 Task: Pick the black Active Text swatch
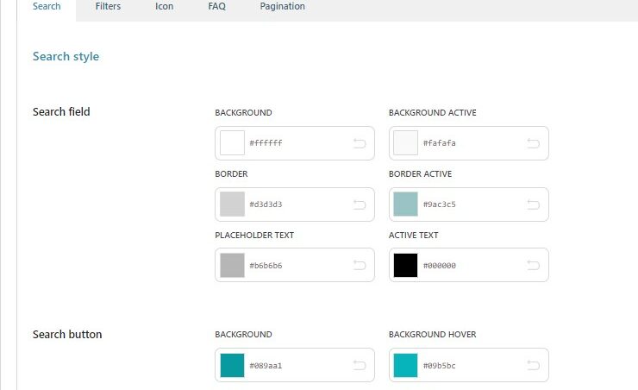405,266
